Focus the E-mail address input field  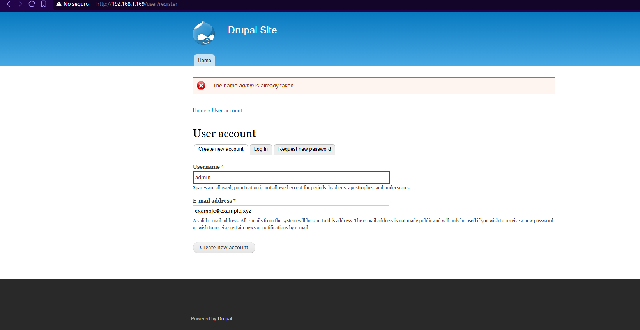(x=291, y=211)
